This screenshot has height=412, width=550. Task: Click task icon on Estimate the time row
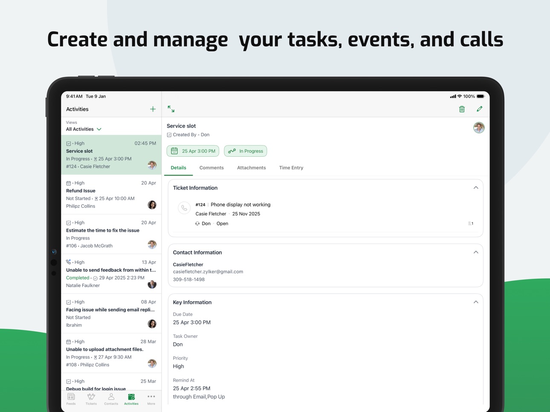(68, 223)
